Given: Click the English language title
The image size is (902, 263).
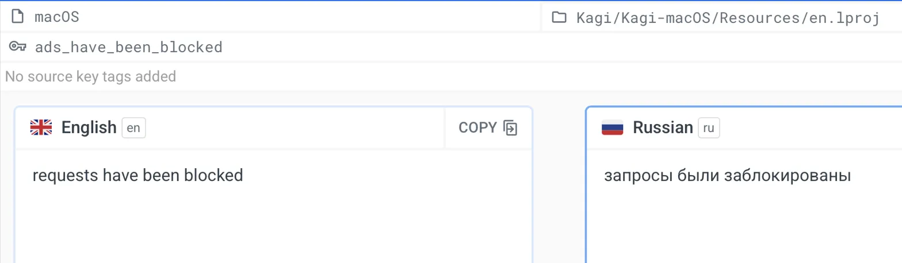Looking at the screenshot, I should pos(89,127).
